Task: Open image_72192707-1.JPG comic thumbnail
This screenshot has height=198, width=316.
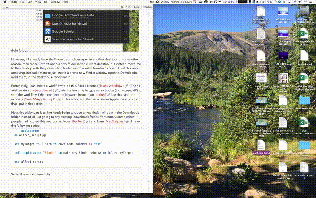Action: (x=283, y=78)
